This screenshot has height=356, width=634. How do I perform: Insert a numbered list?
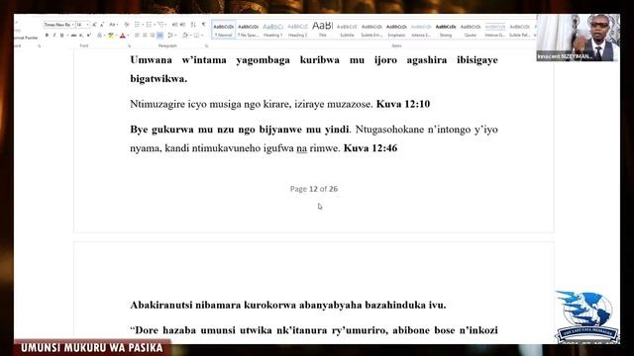click(x=150, y=25)
